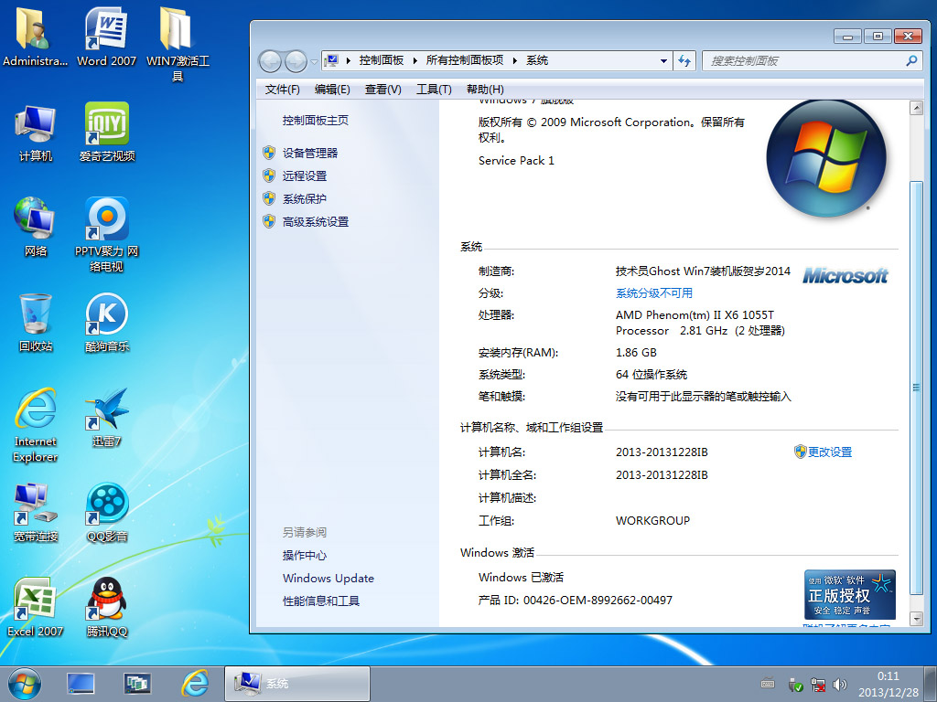Click the forward navigation arrow
937x702 pixels.
[296, 61]
